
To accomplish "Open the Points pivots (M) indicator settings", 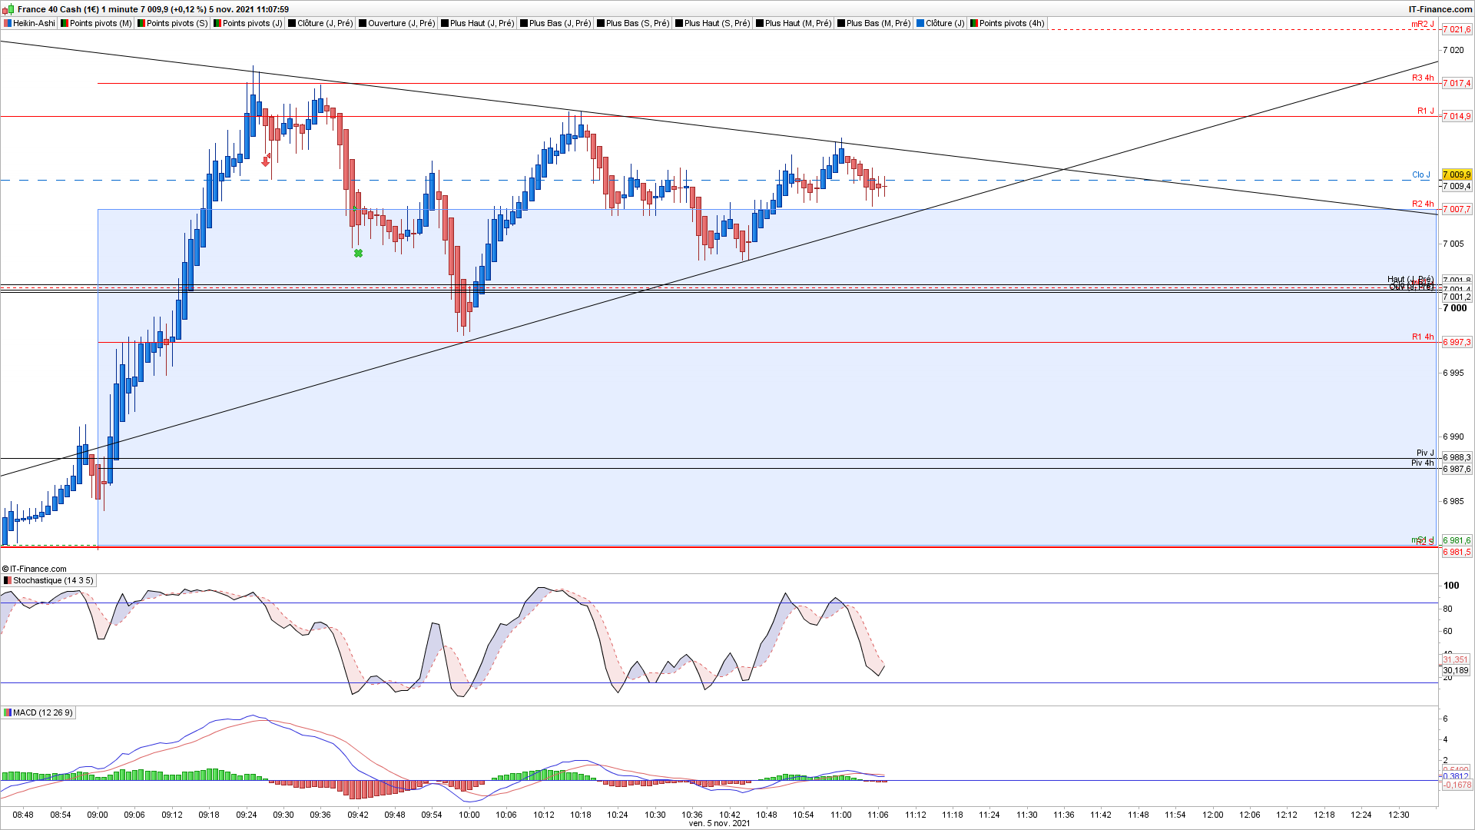I will [x=100, y=23].
